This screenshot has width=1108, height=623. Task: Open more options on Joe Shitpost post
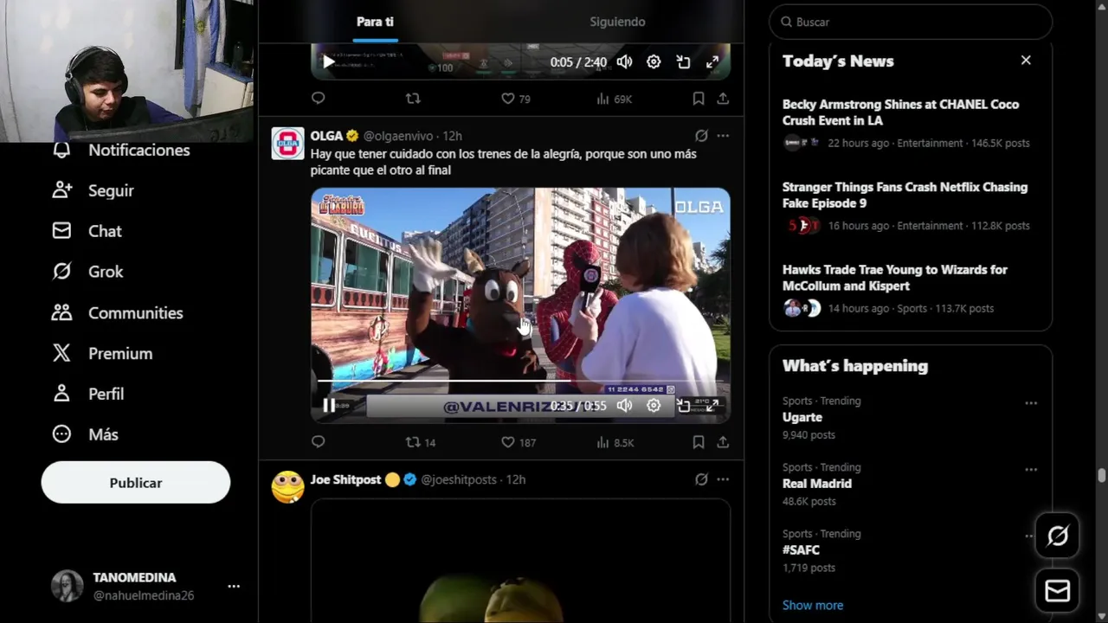723,479
